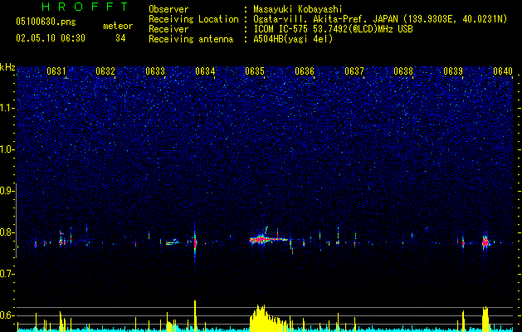Click the meteor count value 34
522x332 pixels.
point(120,38)
